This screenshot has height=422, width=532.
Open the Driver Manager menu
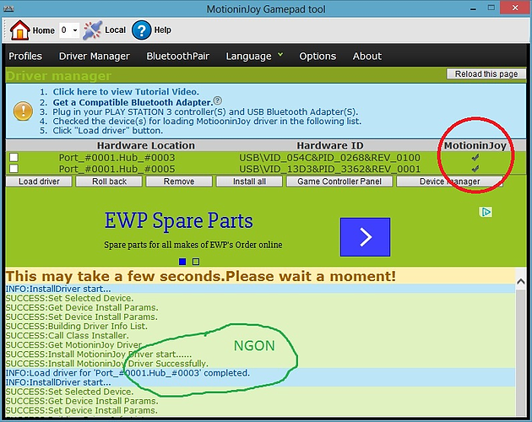[95, 57]
